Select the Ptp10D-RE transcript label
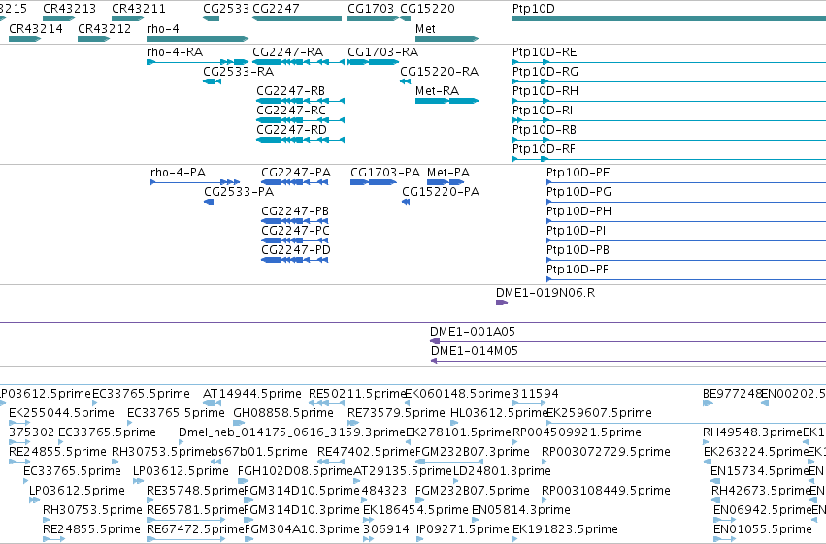 [x=545, y=52]
